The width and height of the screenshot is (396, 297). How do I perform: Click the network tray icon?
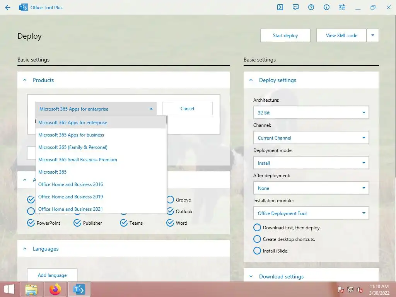(x=350, y=290)
